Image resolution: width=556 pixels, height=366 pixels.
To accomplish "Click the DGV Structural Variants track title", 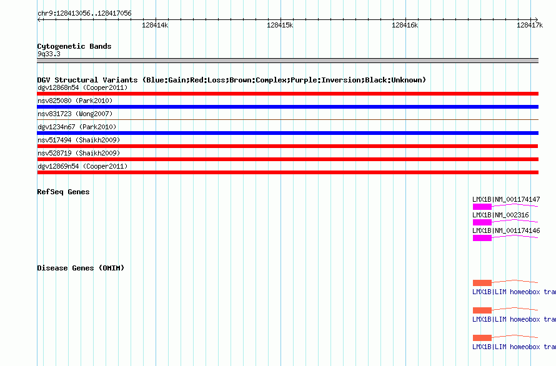I will pos(232,80).
